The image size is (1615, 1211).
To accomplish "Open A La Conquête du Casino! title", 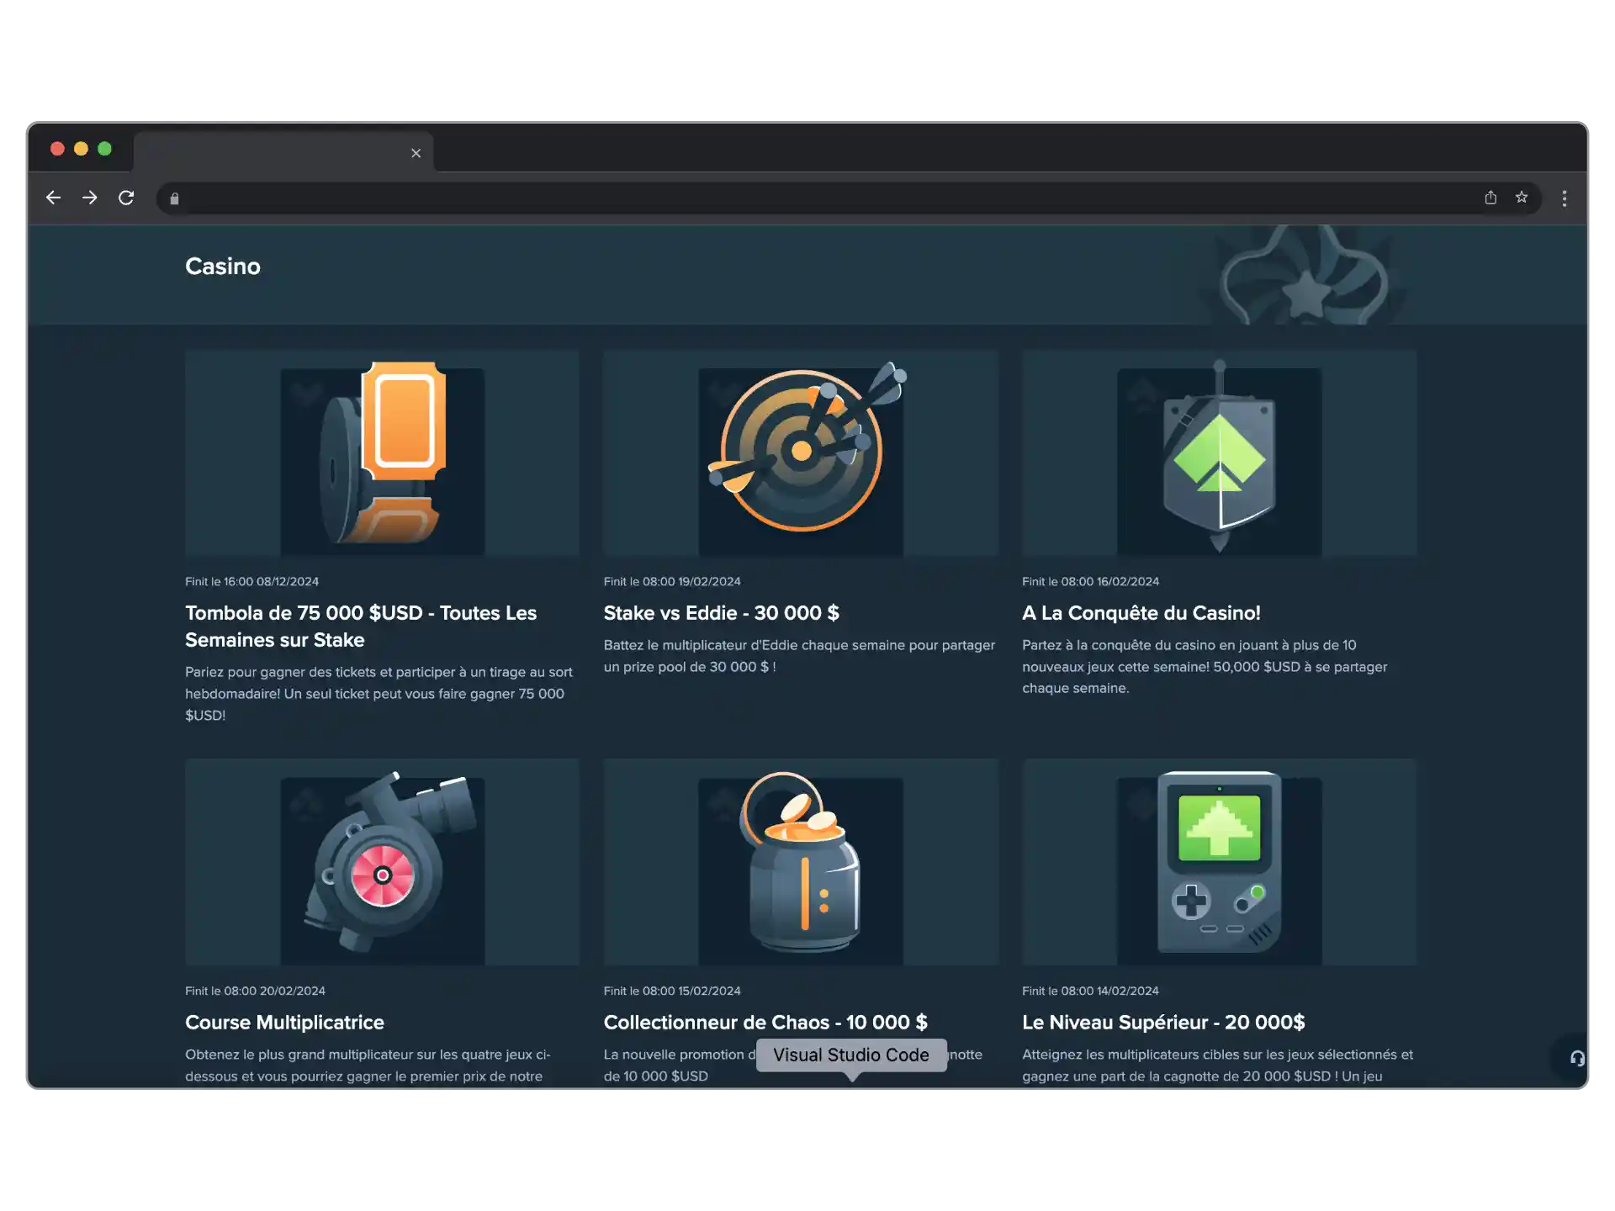I will 1141,613.
